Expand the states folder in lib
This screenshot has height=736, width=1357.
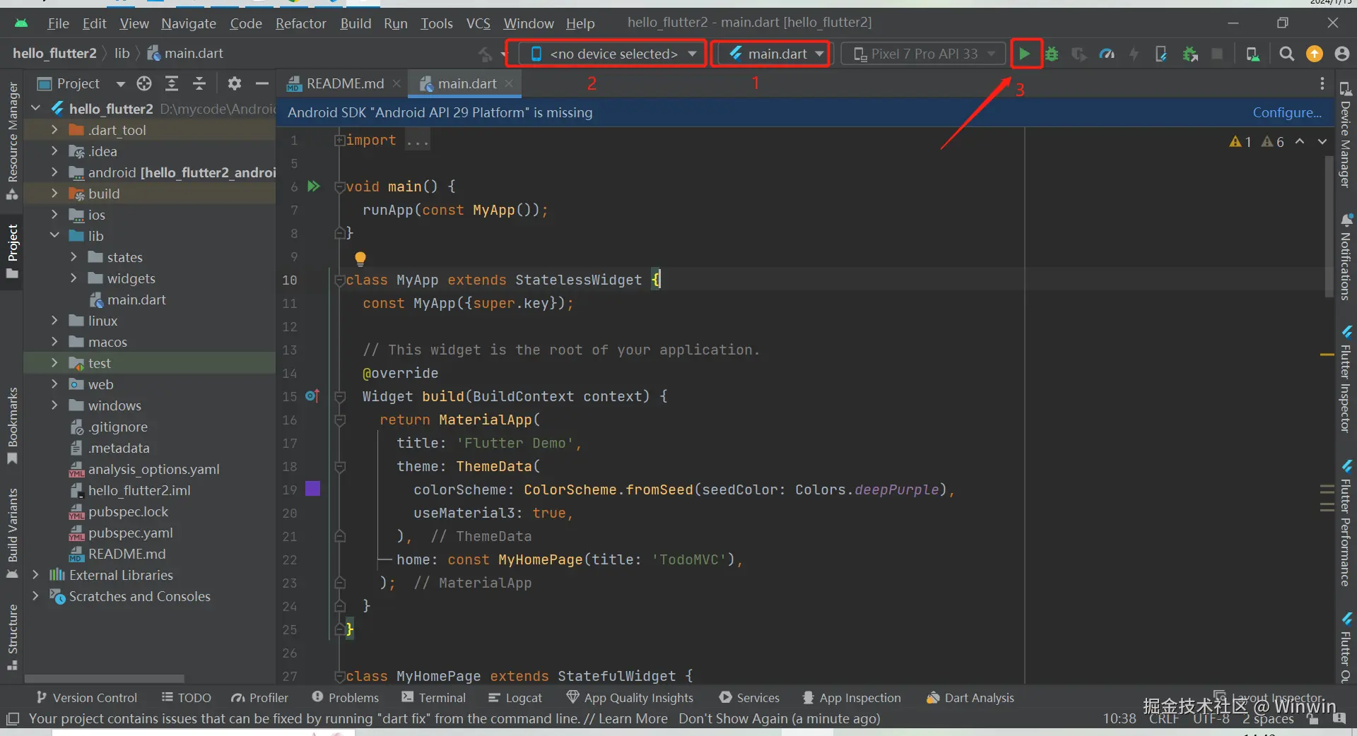pyautogui.click(x=74, y=257)
